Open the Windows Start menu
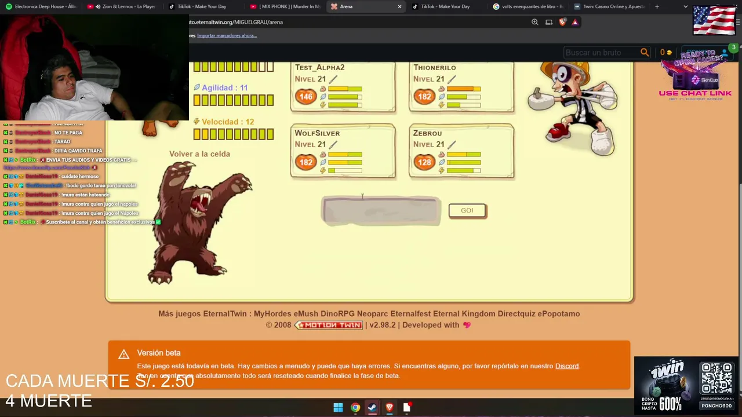This screenshot has width=742, height=417. (x=338, y=407)
